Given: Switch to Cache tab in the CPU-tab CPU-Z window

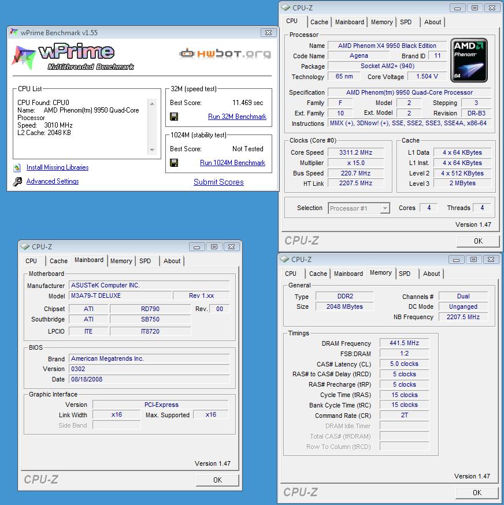Looking at the screenshot, I should pos(319,22).
